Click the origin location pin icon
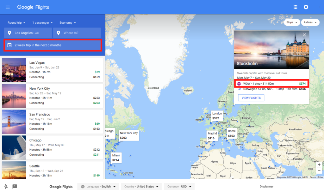 tap(9, 33)
